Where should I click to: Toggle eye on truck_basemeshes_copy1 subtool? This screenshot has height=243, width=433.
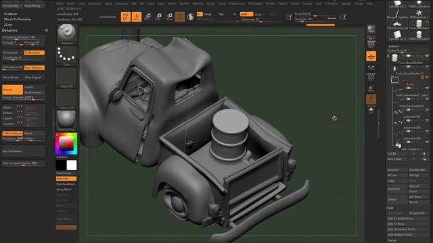[x=427, y=88]
